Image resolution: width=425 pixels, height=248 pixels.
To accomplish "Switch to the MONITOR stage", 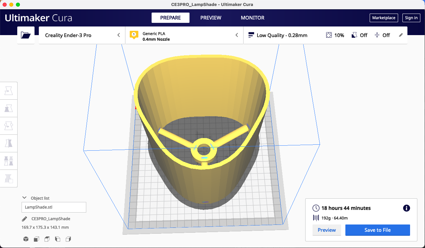I will pos(252,18).
